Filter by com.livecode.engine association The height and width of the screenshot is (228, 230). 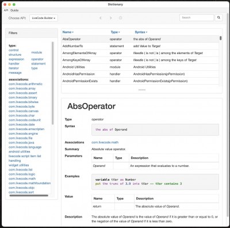tap(23, 134)
